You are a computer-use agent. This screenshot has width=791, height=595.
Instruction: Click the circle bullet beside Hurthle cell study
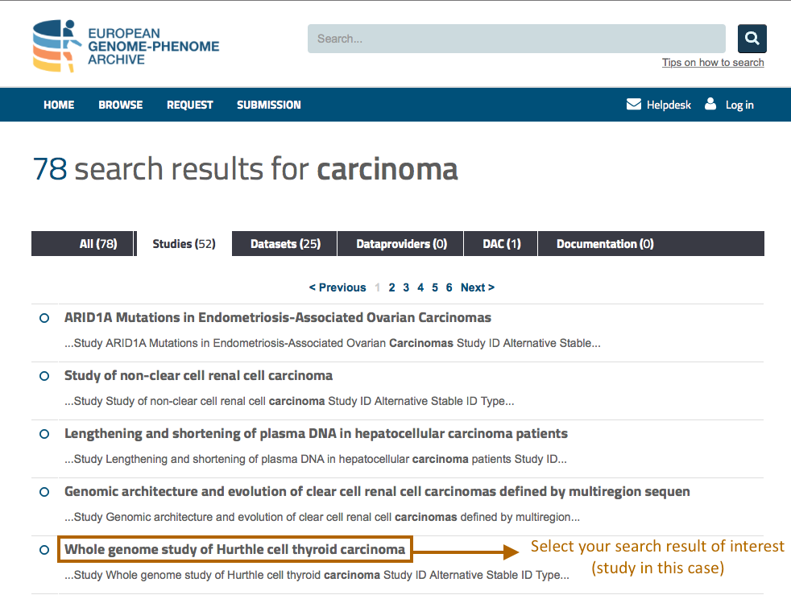[44, 550]
